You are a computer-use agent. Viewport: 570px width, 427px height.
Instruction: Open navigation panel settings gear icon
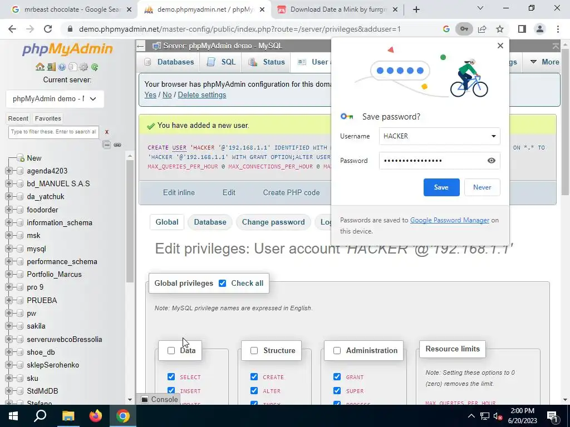point(83,67)
